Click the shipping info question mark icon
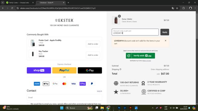 pos(120,69)
